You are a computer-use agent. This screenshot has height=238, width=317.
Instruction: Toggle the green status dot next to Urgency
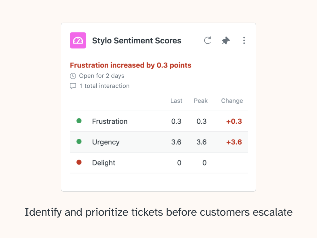point(79,142)
